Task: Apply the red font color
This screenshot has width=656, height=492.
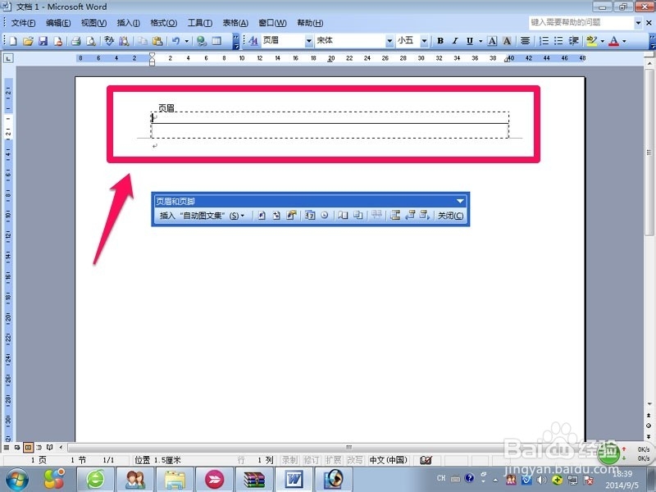Action: point(613,41)
